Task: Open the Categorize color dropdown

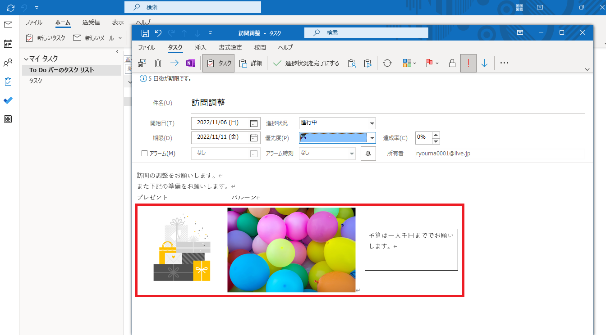Action: click(x=409, y=63)
